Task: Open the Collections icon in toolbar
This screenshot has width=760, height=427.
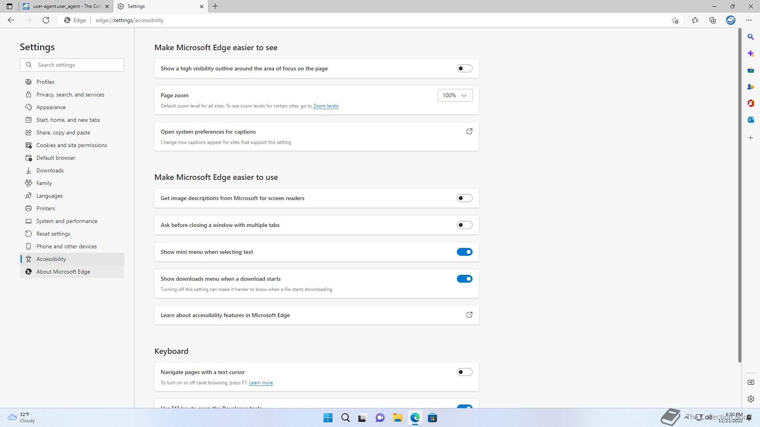Action: 712,20
